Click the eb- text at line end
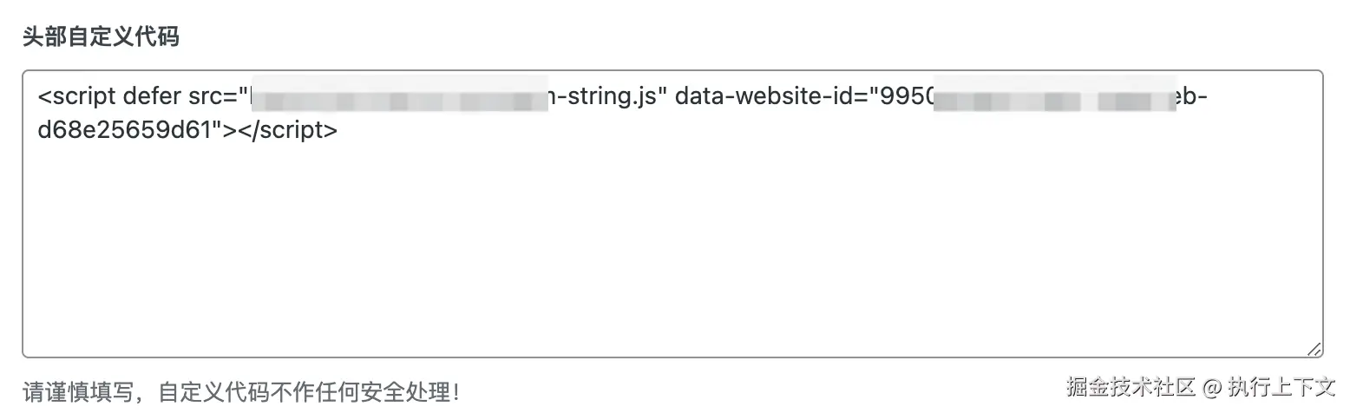The image size is (1350, 413). coord(1190,95)
